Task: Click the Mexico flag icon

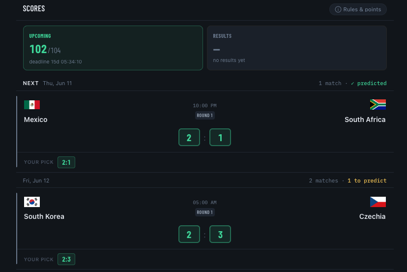Action: pos(32,105)
